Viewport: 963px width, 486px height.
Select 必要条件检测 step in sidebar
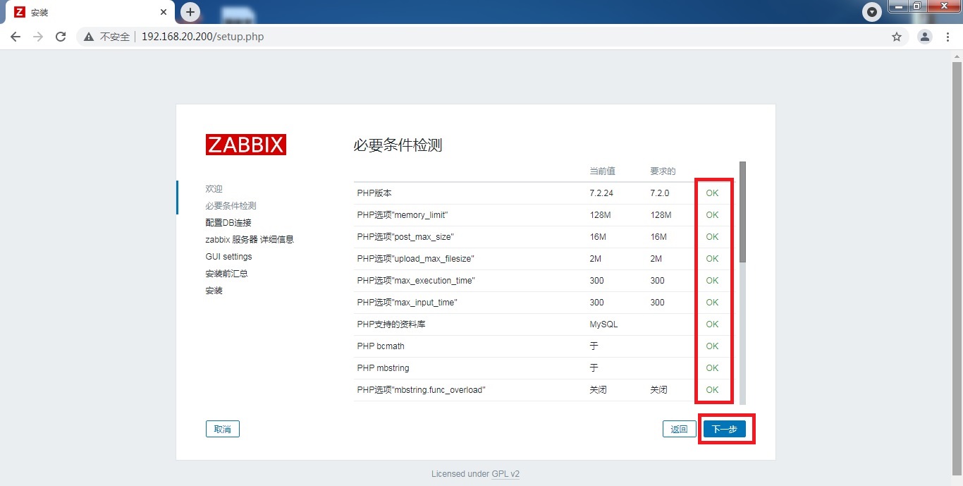[231, 206]
